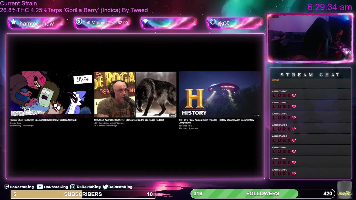The height and width of the screenshot is (200, 356).
Task: Click DaRastaKing text beside Twitter icon
Action: tap(120, 187)
